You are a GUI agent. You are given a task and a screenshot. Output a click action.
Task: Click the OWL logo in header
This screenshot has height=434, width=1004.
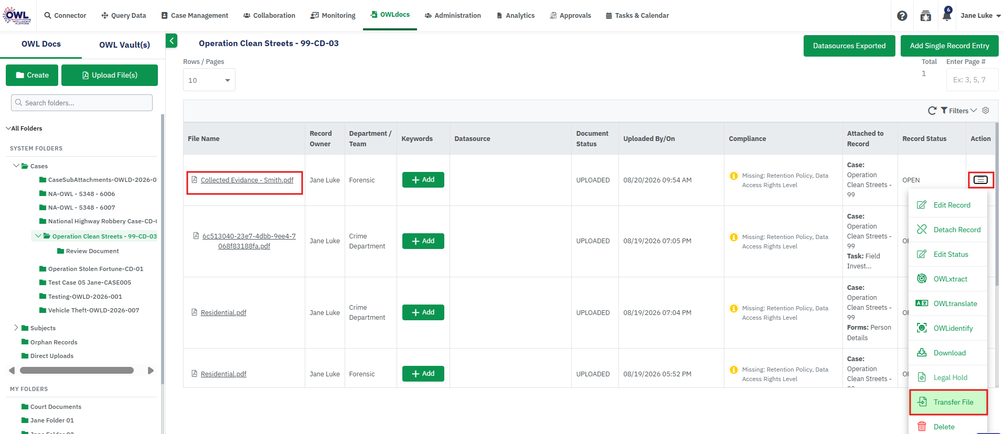click(x=17, y=15)
